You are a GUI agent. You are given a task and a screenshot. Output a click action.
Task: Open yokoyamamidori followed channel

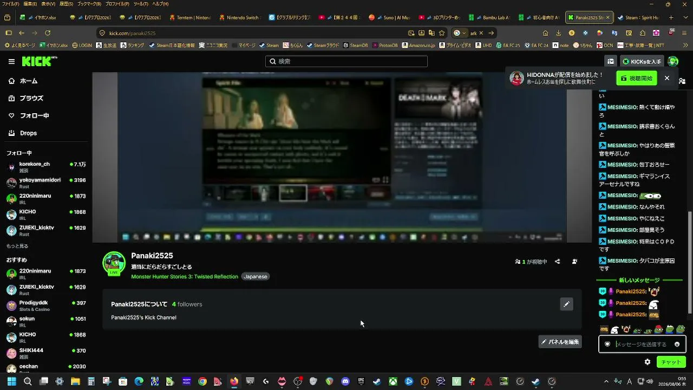point(46,183)
